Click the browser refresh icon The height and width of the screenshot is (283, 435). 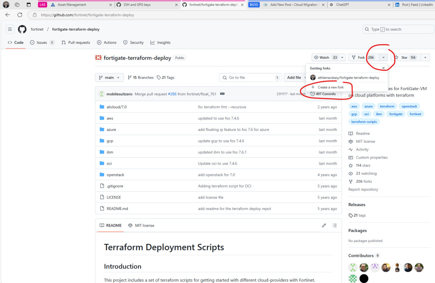(x=20, y=14)
